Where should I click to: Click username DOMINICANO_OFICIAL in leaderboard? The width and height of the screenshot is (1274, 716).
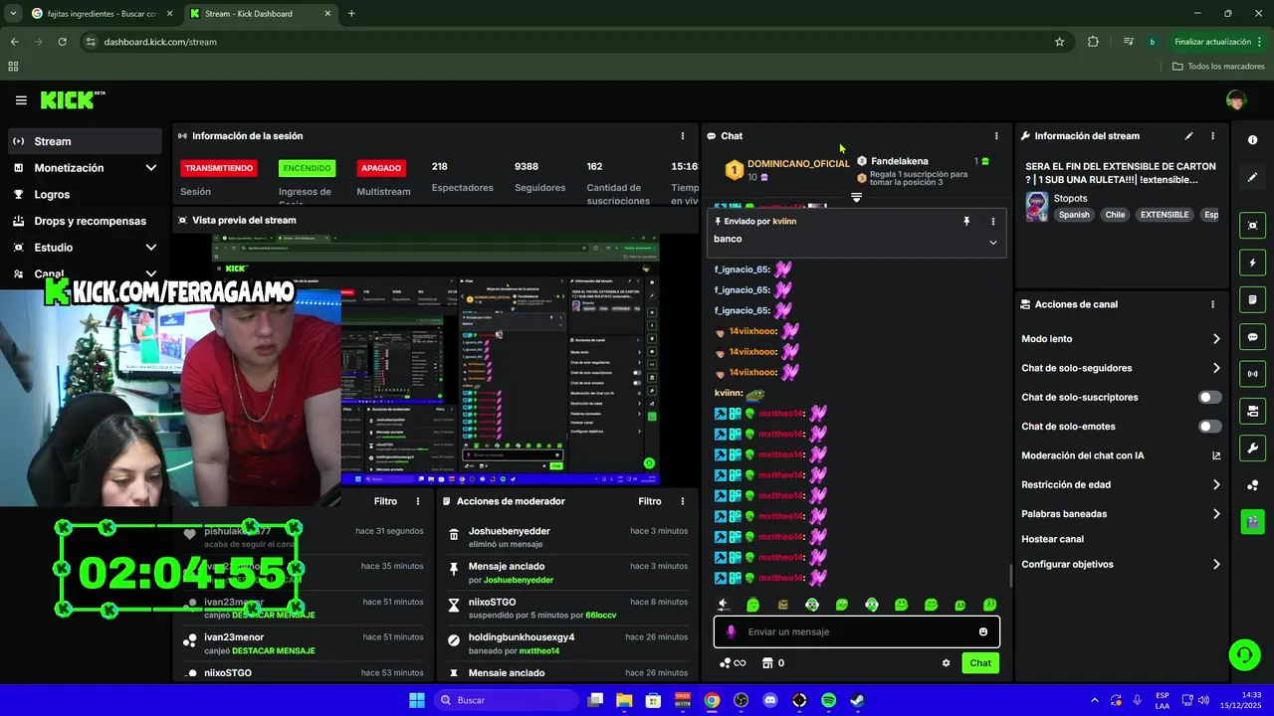(x=798, y=164)
